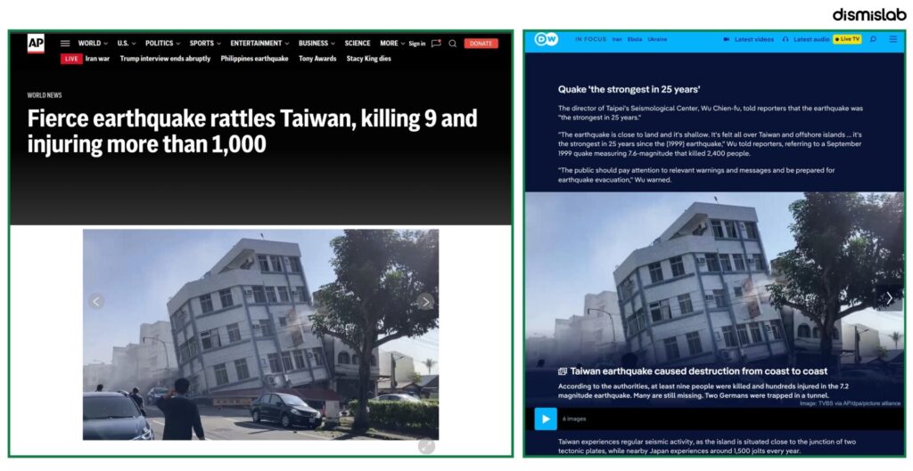Go to next photo in AP carousel

(425, 301)
